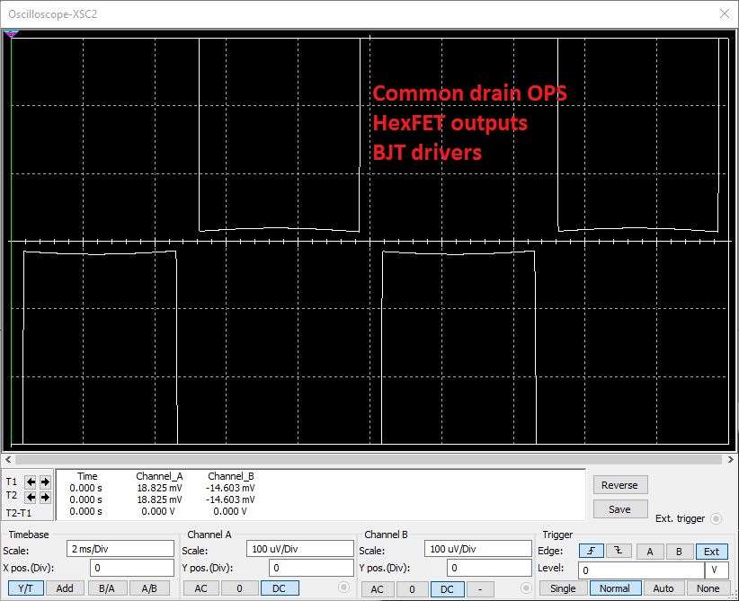Edit Channel A Y pos. (Div) field
This screenshot has height=601, width=739.
point(311,568)
